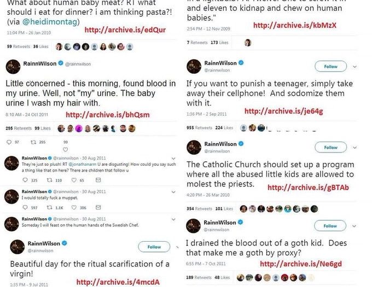Click Follow button on the virgin tweet
Image resolution: width=372 pixels, height=287 pixels.
pos(154,247)
